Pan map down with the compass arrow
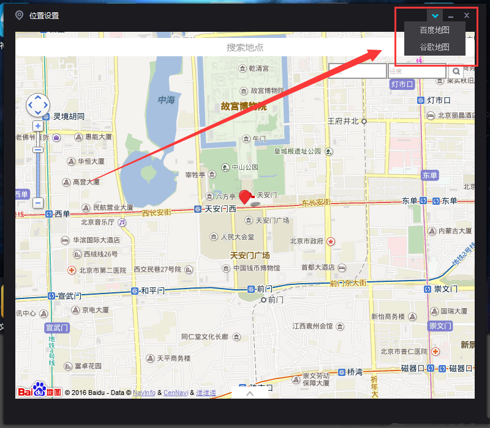490x428 pixels. pyautogui.click(x=38, y=113)
